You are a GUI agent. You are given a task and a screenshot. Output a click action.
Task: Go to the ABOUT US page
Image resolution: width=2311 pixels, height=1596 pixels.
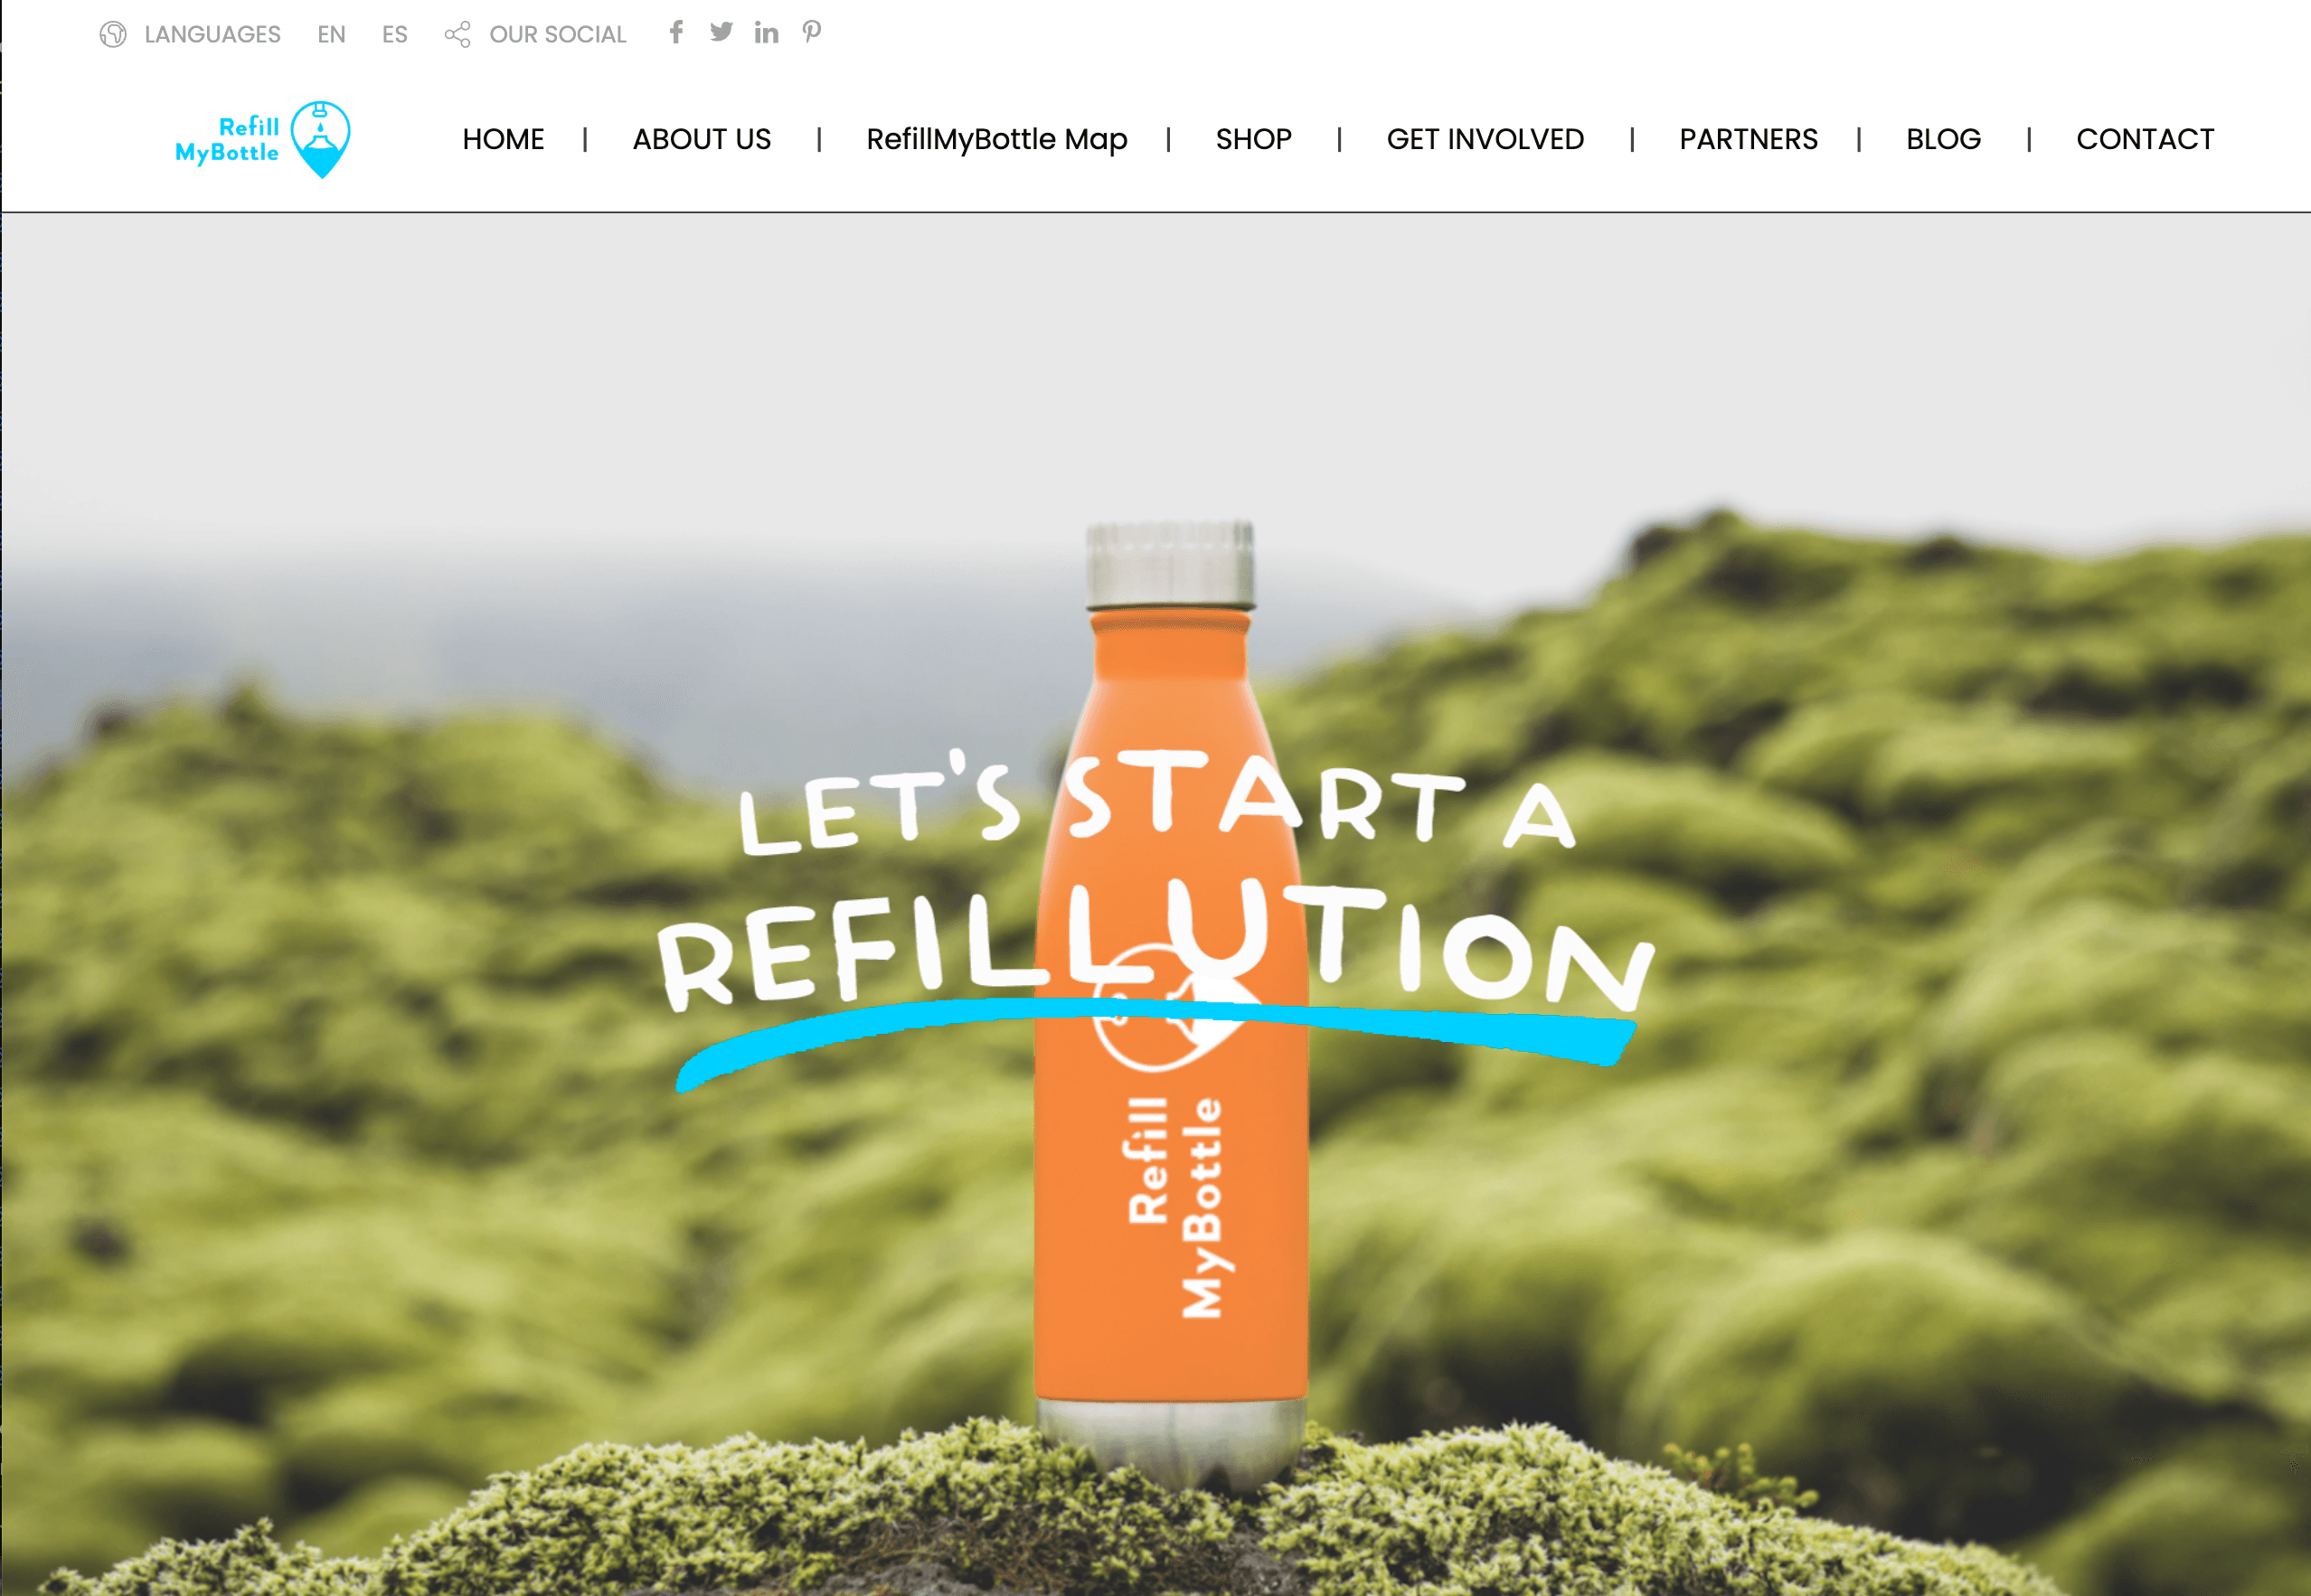pyautogui.click(x=702, y=139)
